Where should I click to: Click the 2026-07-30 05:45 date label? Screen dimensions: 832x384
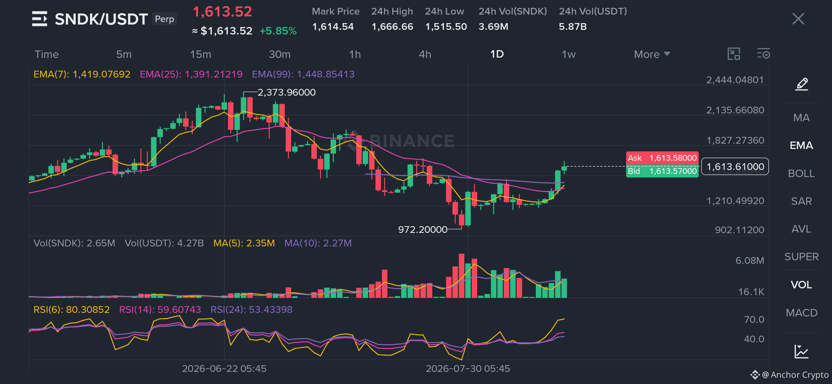[x=468, y=368]
